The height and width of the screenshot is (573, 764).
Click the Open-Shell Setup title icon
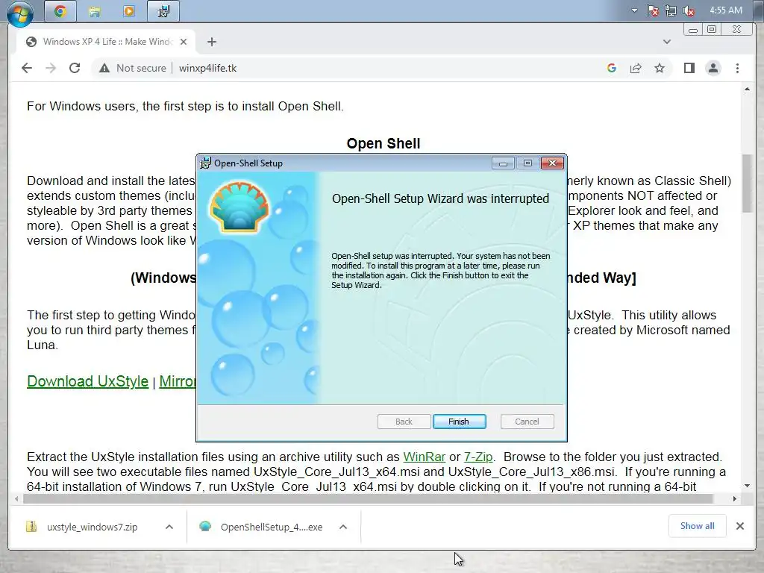tap(206, 163)
